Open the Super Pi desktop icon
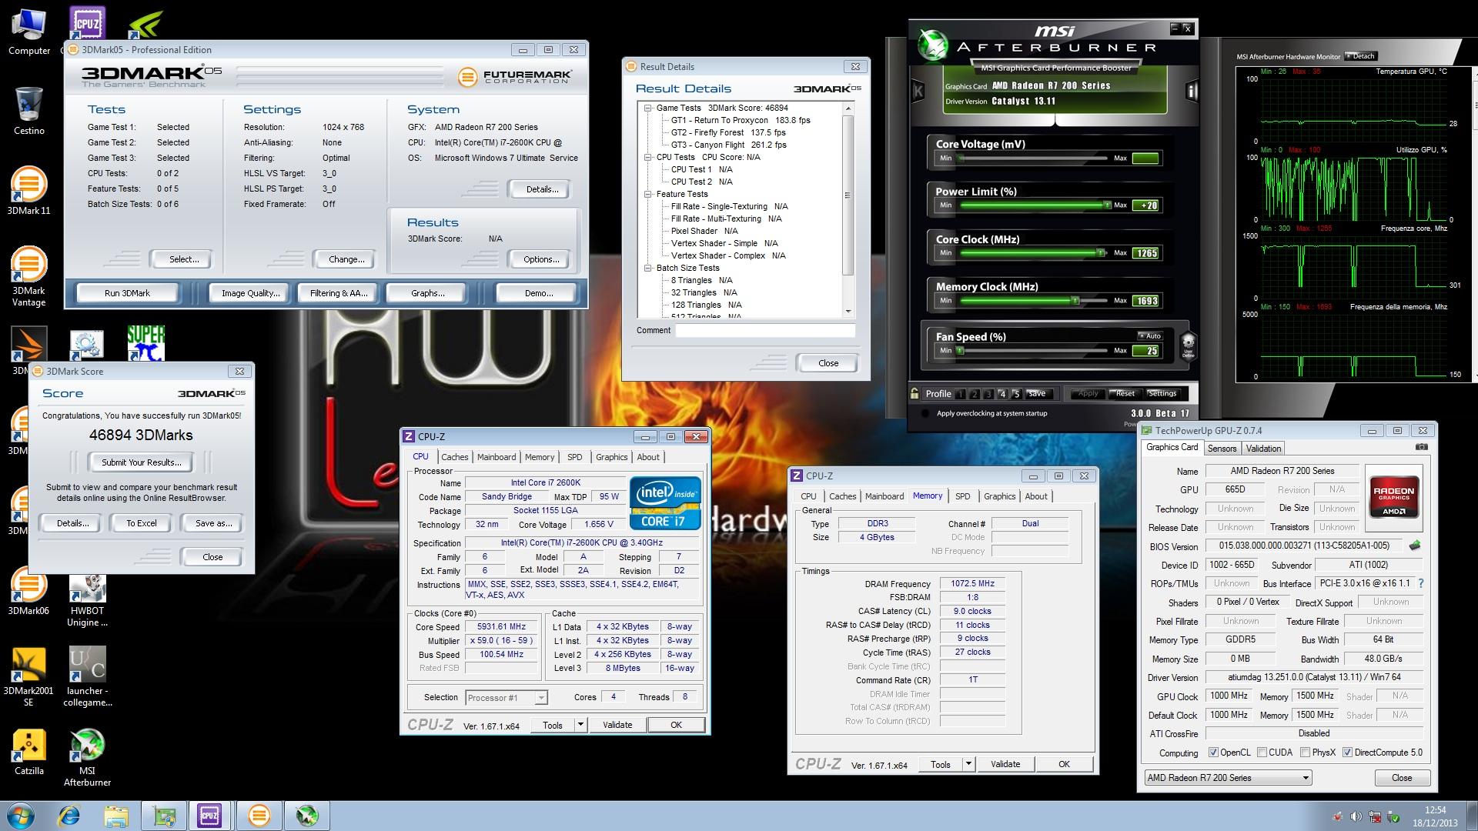Viewport: 1478px width, 831px height. 145,344
